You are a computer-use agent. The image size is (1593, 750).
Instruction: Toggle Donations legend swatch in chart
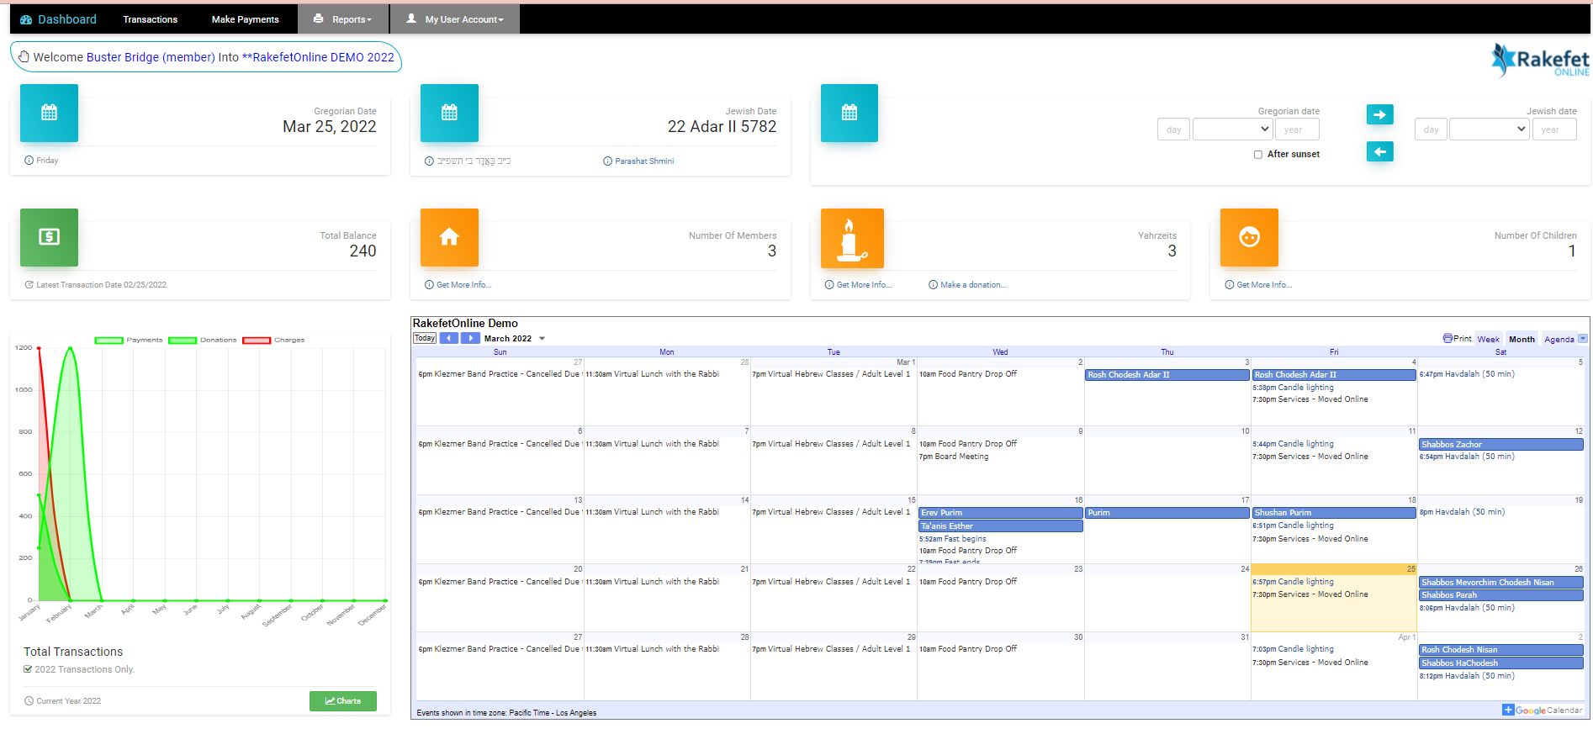[183, 341]
